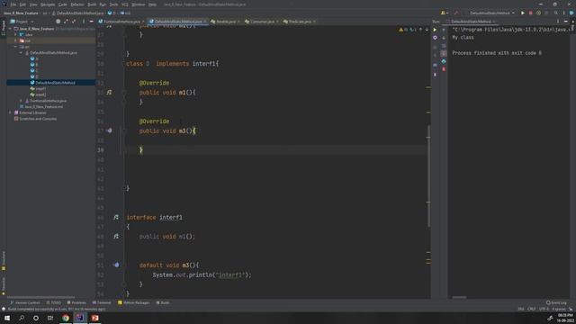Click line 39 closing brace in editor
The height and width of the screenshot is (324, 576).
(x=141, y=150)
